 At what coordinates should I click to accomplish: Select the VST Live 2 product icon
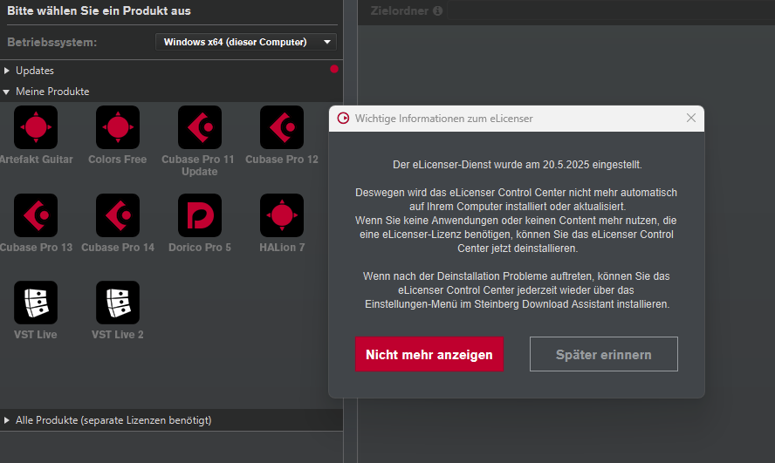118,303
